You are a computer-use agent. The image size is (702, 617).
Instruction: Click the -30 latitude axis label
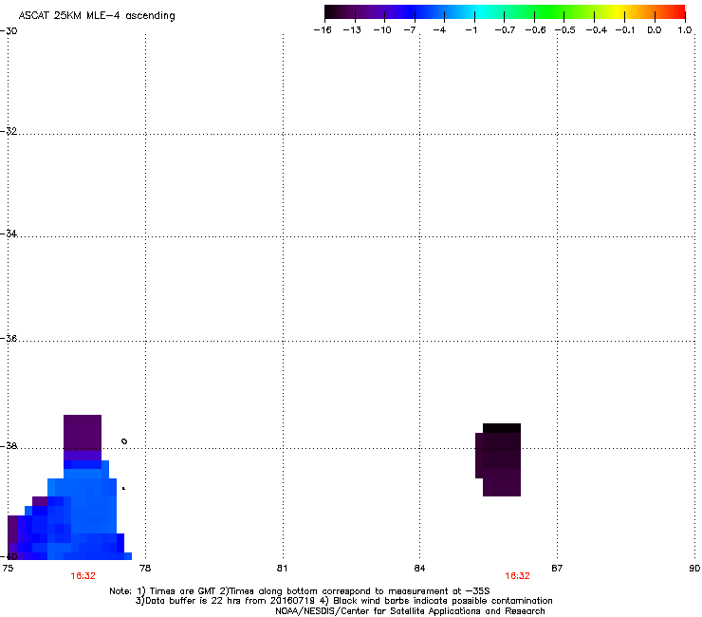[x=9, y=31]
